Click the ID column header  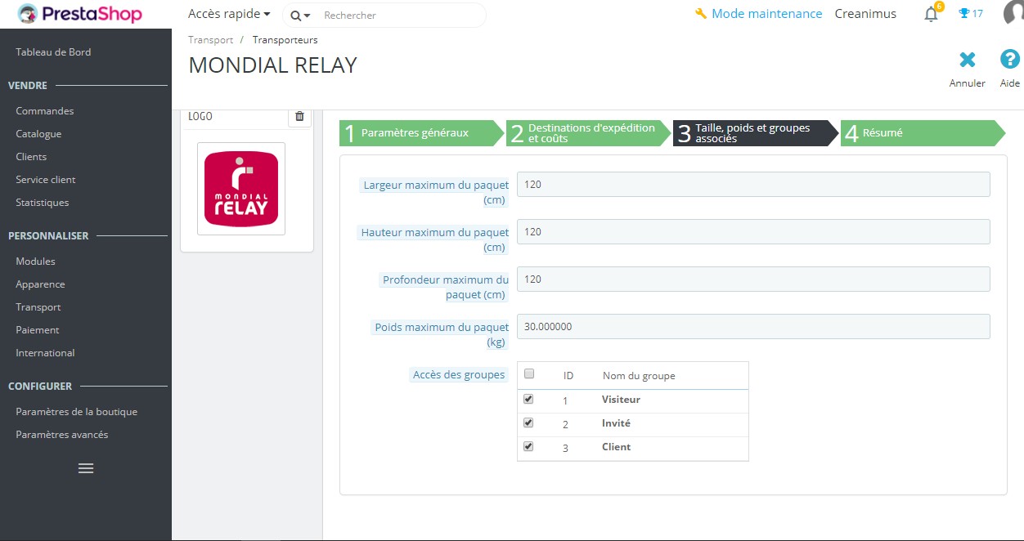[568, 376]
